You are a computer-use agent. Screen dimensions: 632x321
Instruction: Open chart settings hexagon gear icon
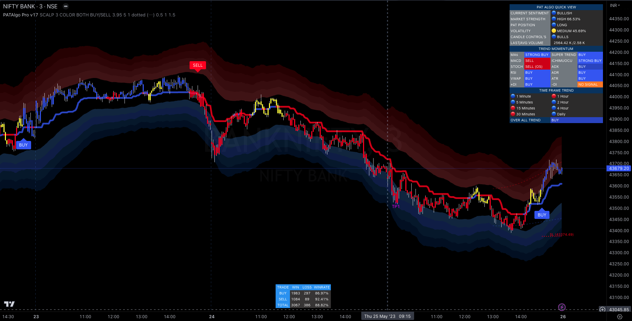(x=619, y=316)
